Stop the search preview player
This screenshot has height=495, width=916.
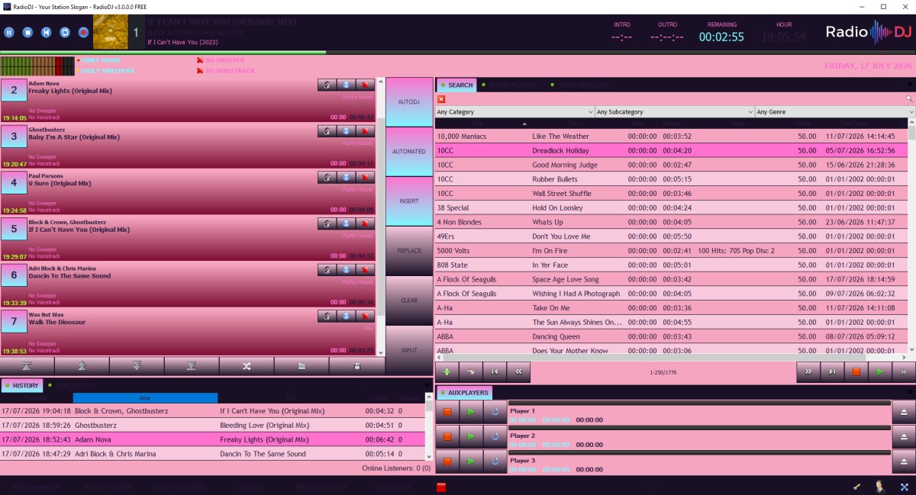click(856, 371)
